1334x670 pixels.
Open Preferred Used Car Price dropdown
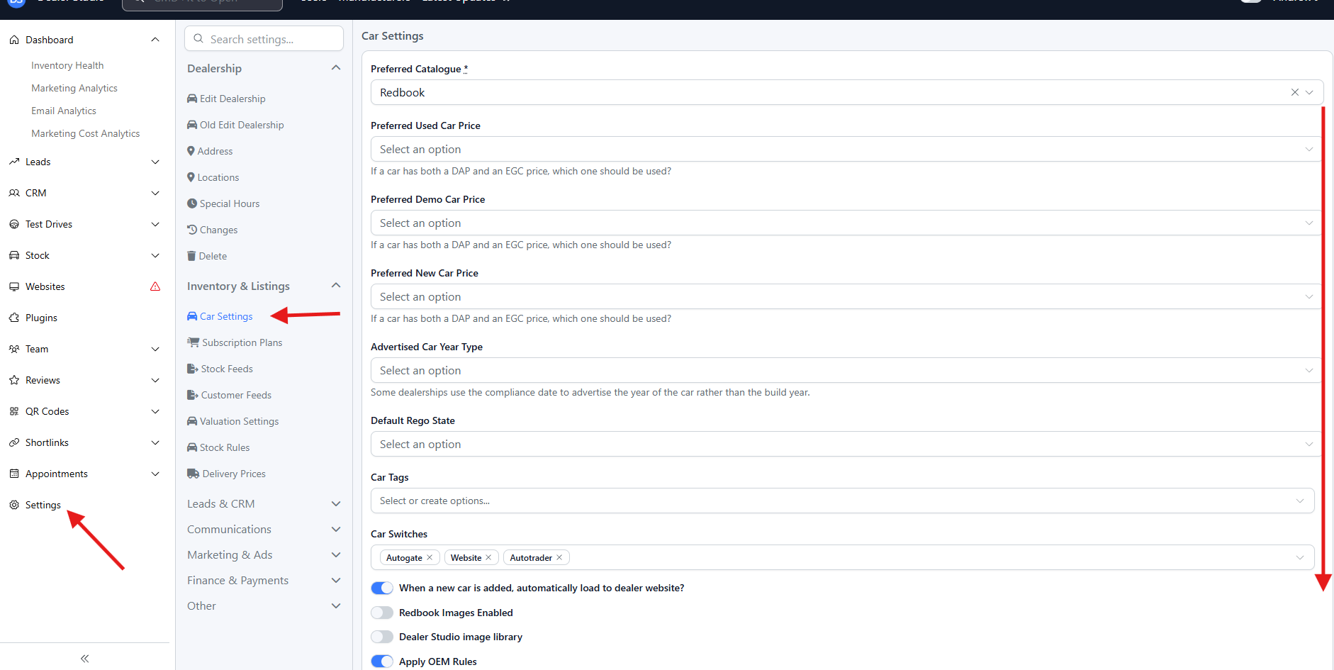pos(845,150)
